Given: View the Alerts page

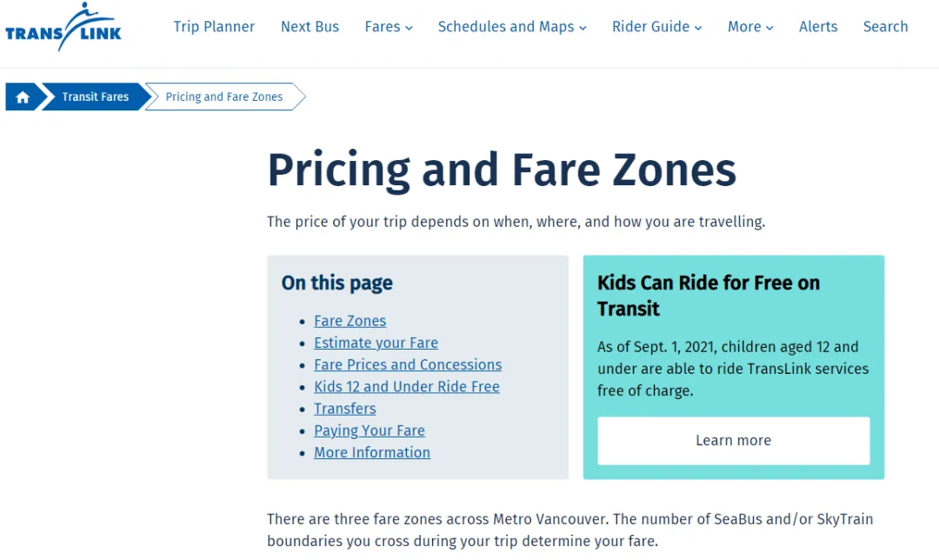Looking at the screenshot, I should tap(818, 27).
